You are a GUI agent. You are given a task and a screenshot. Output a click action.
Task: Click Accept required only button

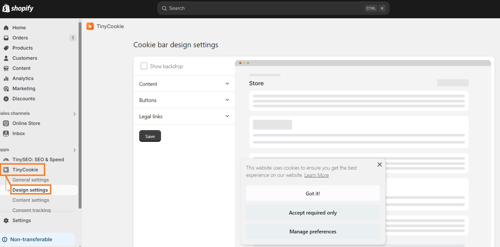tap(313, 213)
